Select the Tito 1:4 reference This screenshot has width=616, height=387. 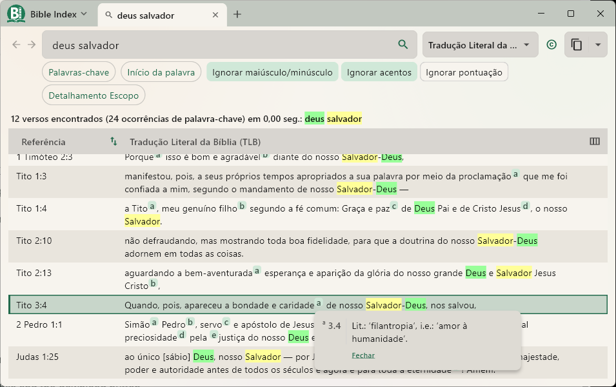pyautogui.click(x=32, y=208)
